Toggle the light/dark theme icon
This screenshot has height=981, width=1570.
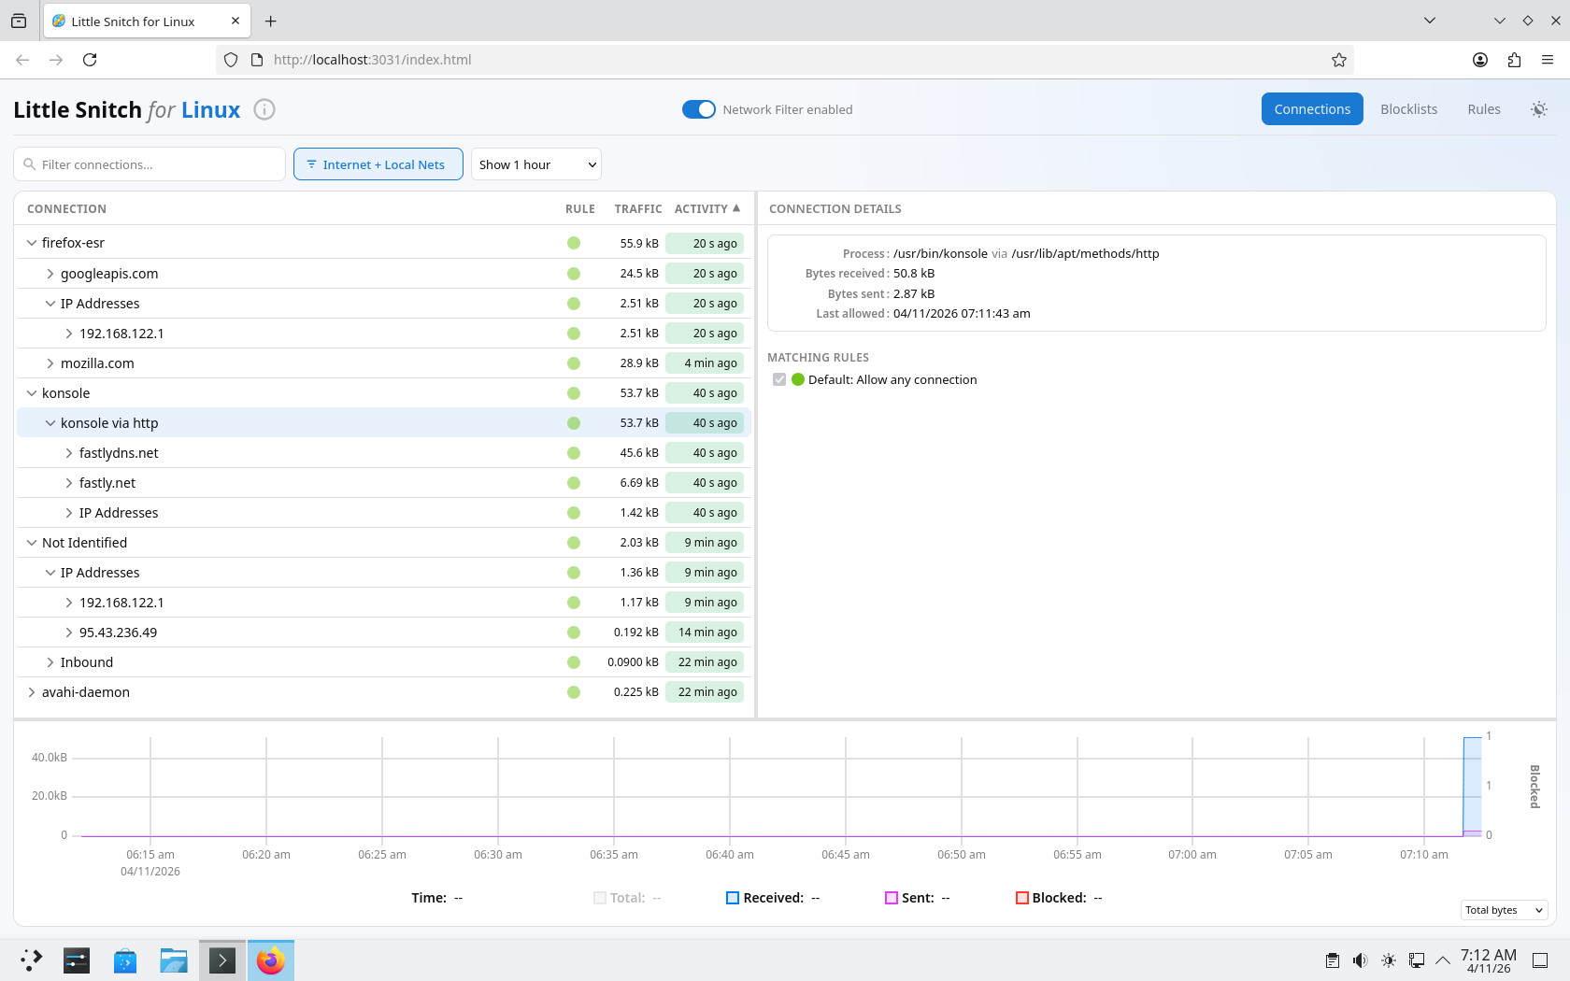point(1538,109)
